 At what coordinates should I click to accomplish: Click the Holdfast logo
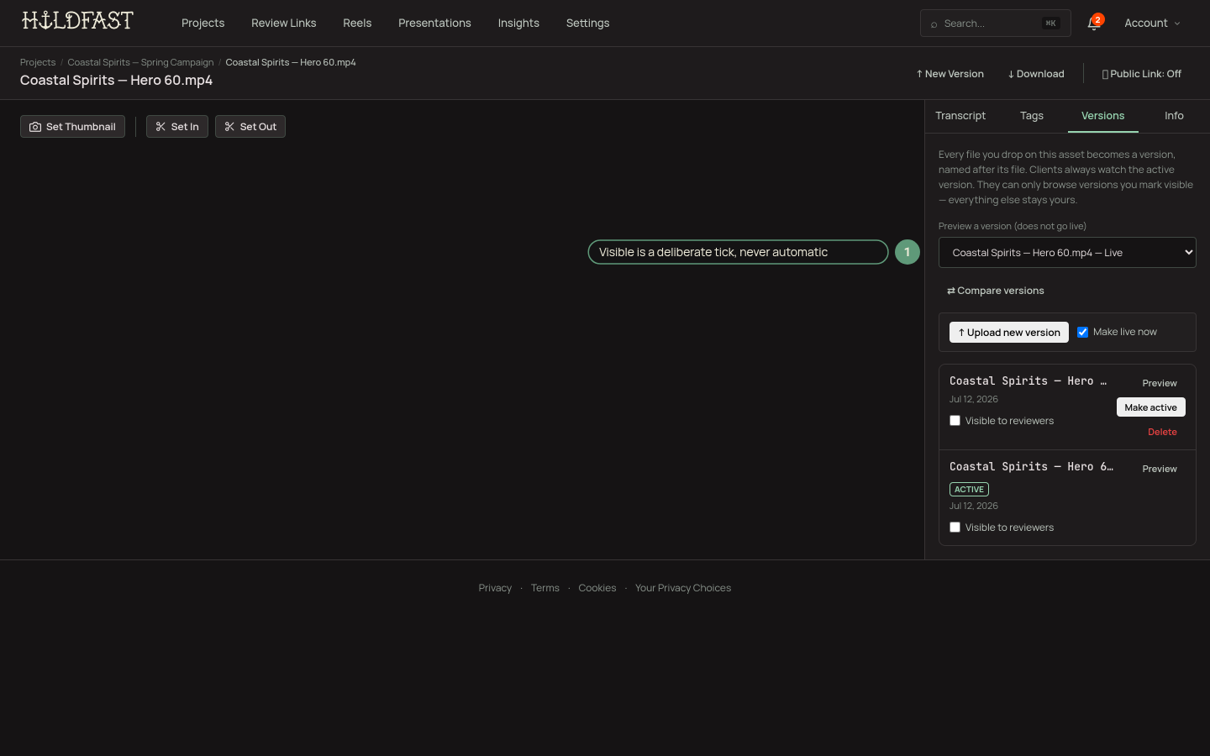77,21
